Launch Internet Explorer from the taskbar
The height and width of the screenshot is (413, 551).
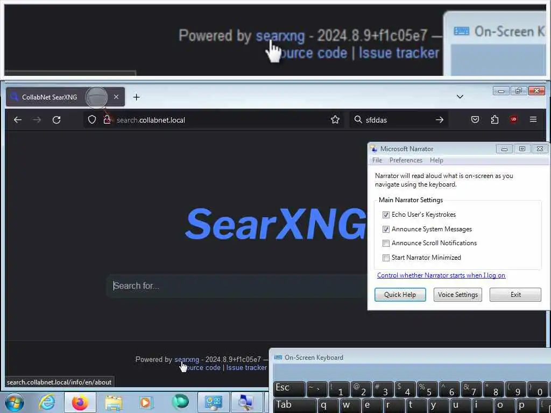click(x=47, y=402)
